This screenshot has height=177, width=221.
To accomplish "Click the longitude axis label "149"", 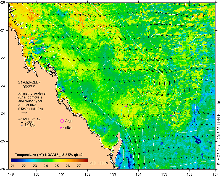I will (x=11, y=175).
